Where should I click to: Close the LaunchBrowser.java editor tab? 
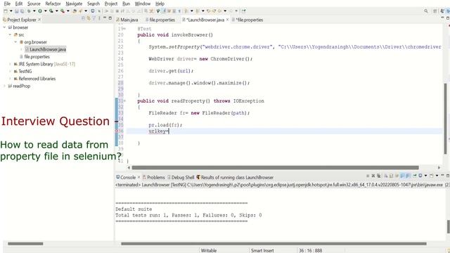coord(227,20)
